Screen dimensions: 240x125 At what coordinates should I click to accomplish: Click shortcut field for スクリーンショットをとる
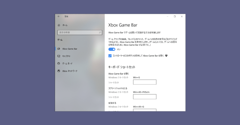[145, 97]
